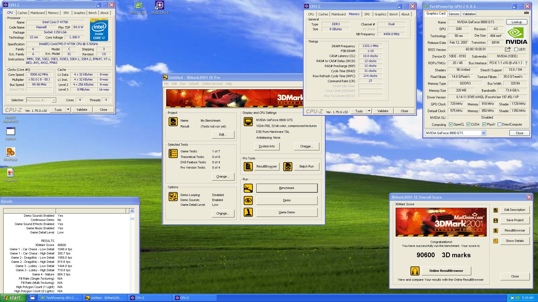Click the Batch Run icon
The image size is (538, 302).
click(x=288, y=166)
